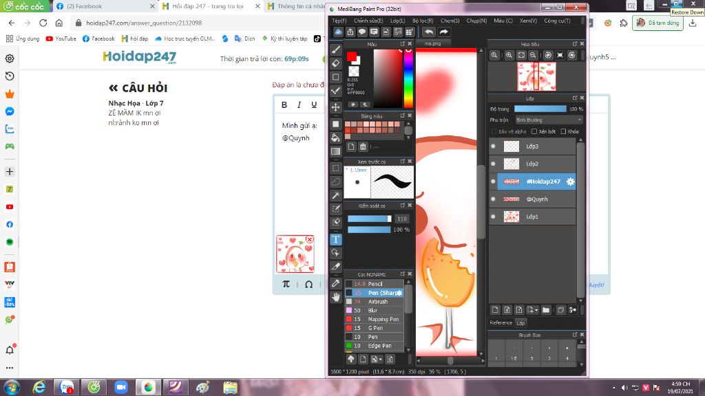705x396 pixels.
Task: Hide layer Lớp3
Action: (493, 146)
